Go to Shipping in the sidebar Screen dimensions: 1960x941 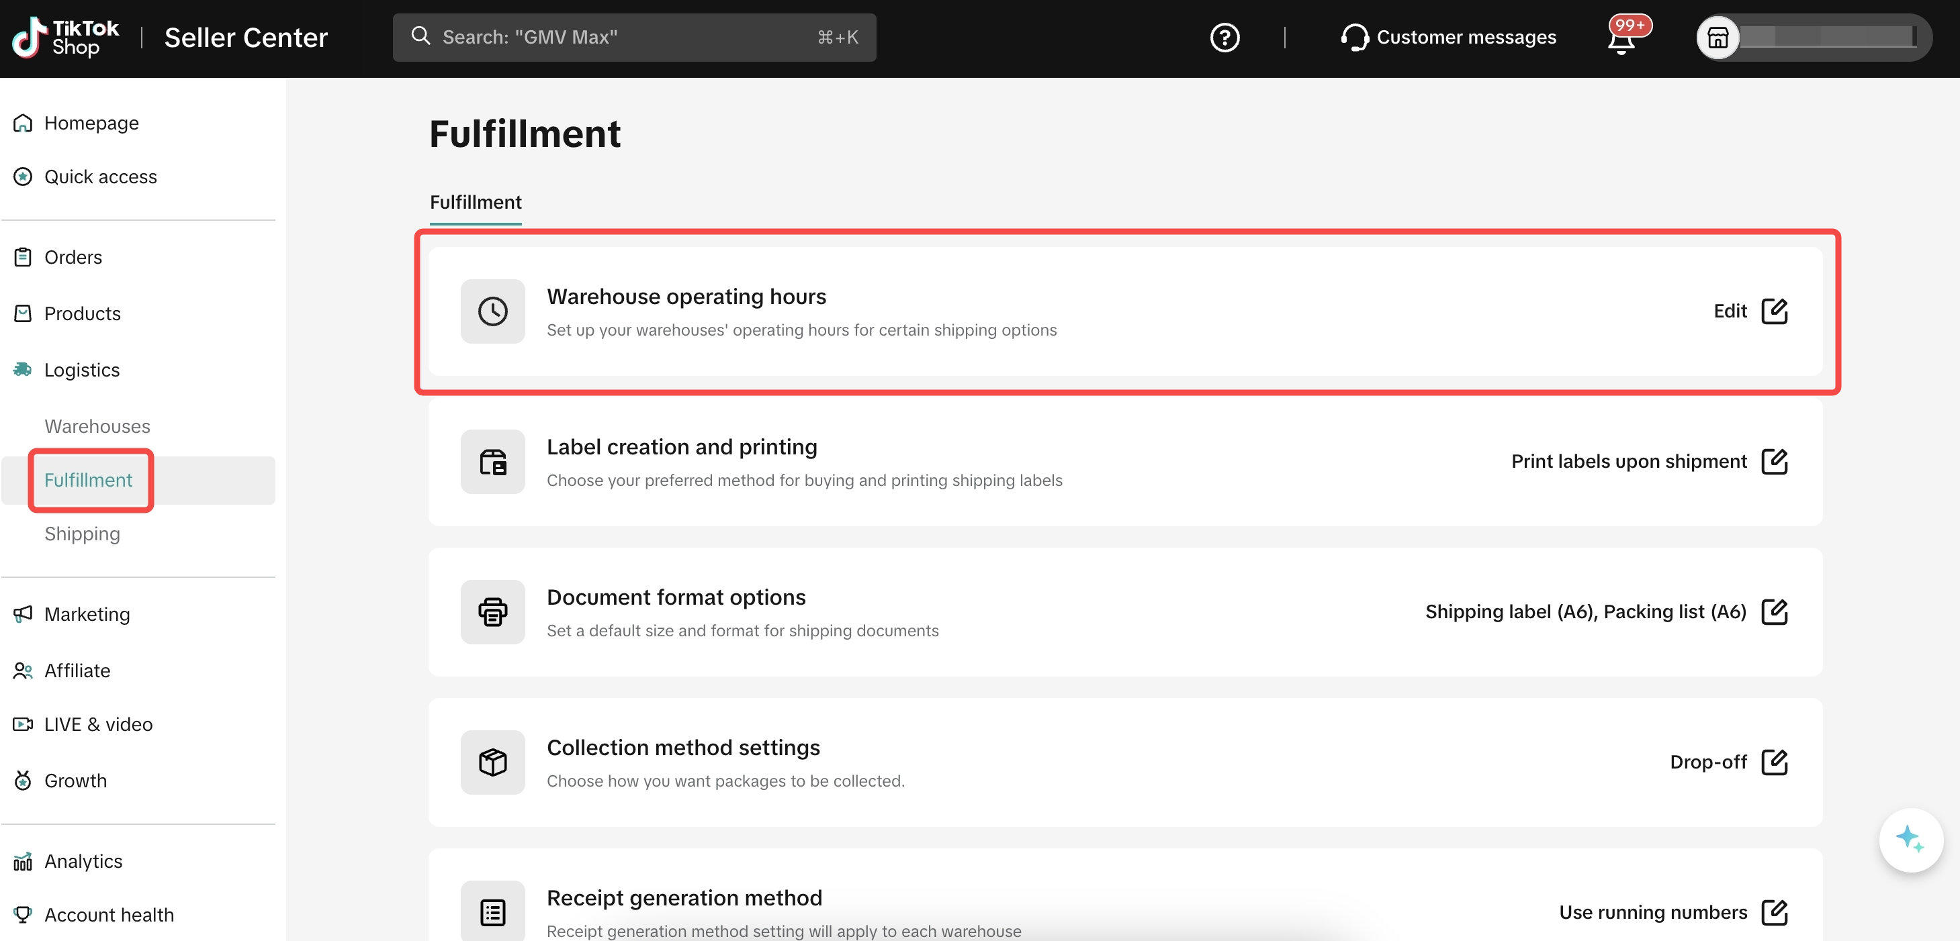click(x=81, y=534)
